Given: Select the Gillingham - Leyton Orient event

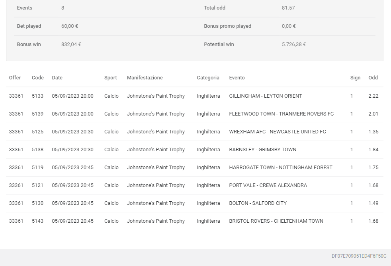Looking at the screenshot, I should [x=265, y=96].
